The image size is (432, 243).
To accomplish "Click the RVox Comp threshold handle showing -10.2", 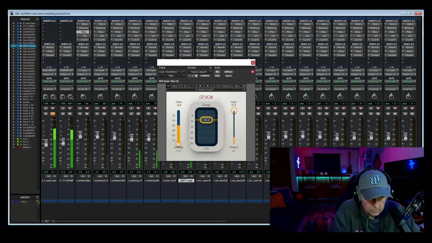I will (206, 120).
